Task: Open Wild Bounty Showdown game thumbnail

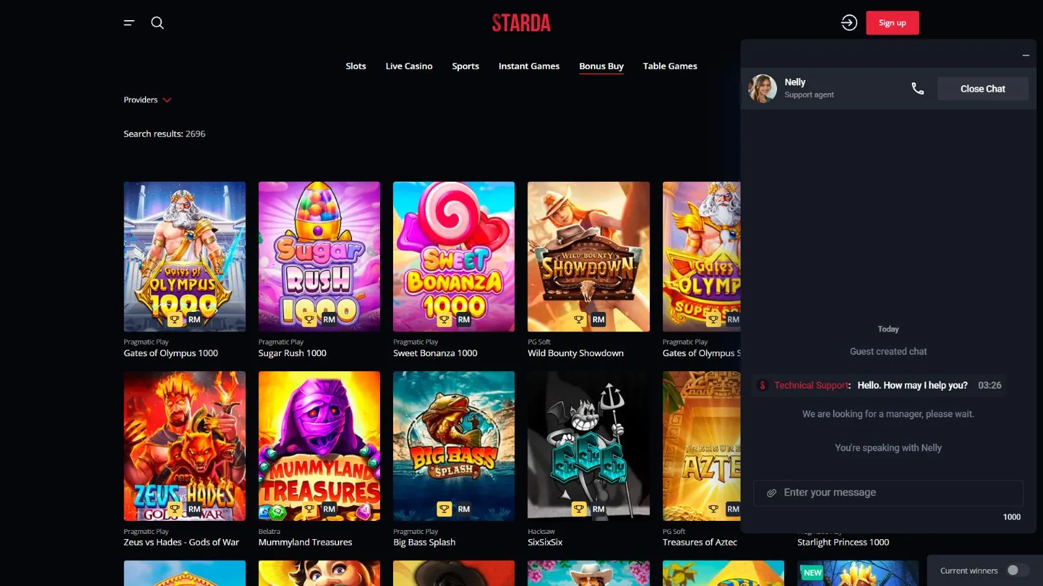Action: [589, 257]
